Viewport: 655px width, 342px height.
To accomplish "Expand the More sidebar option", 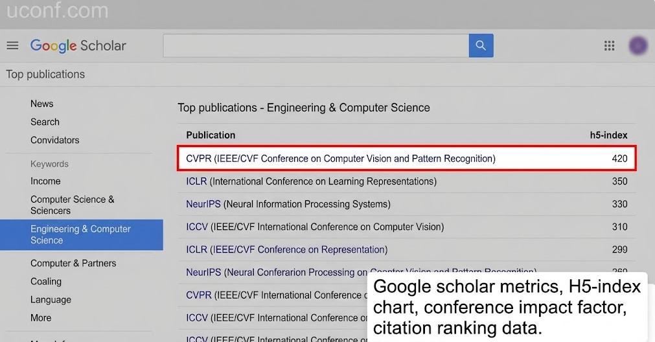I will (41, 317).
